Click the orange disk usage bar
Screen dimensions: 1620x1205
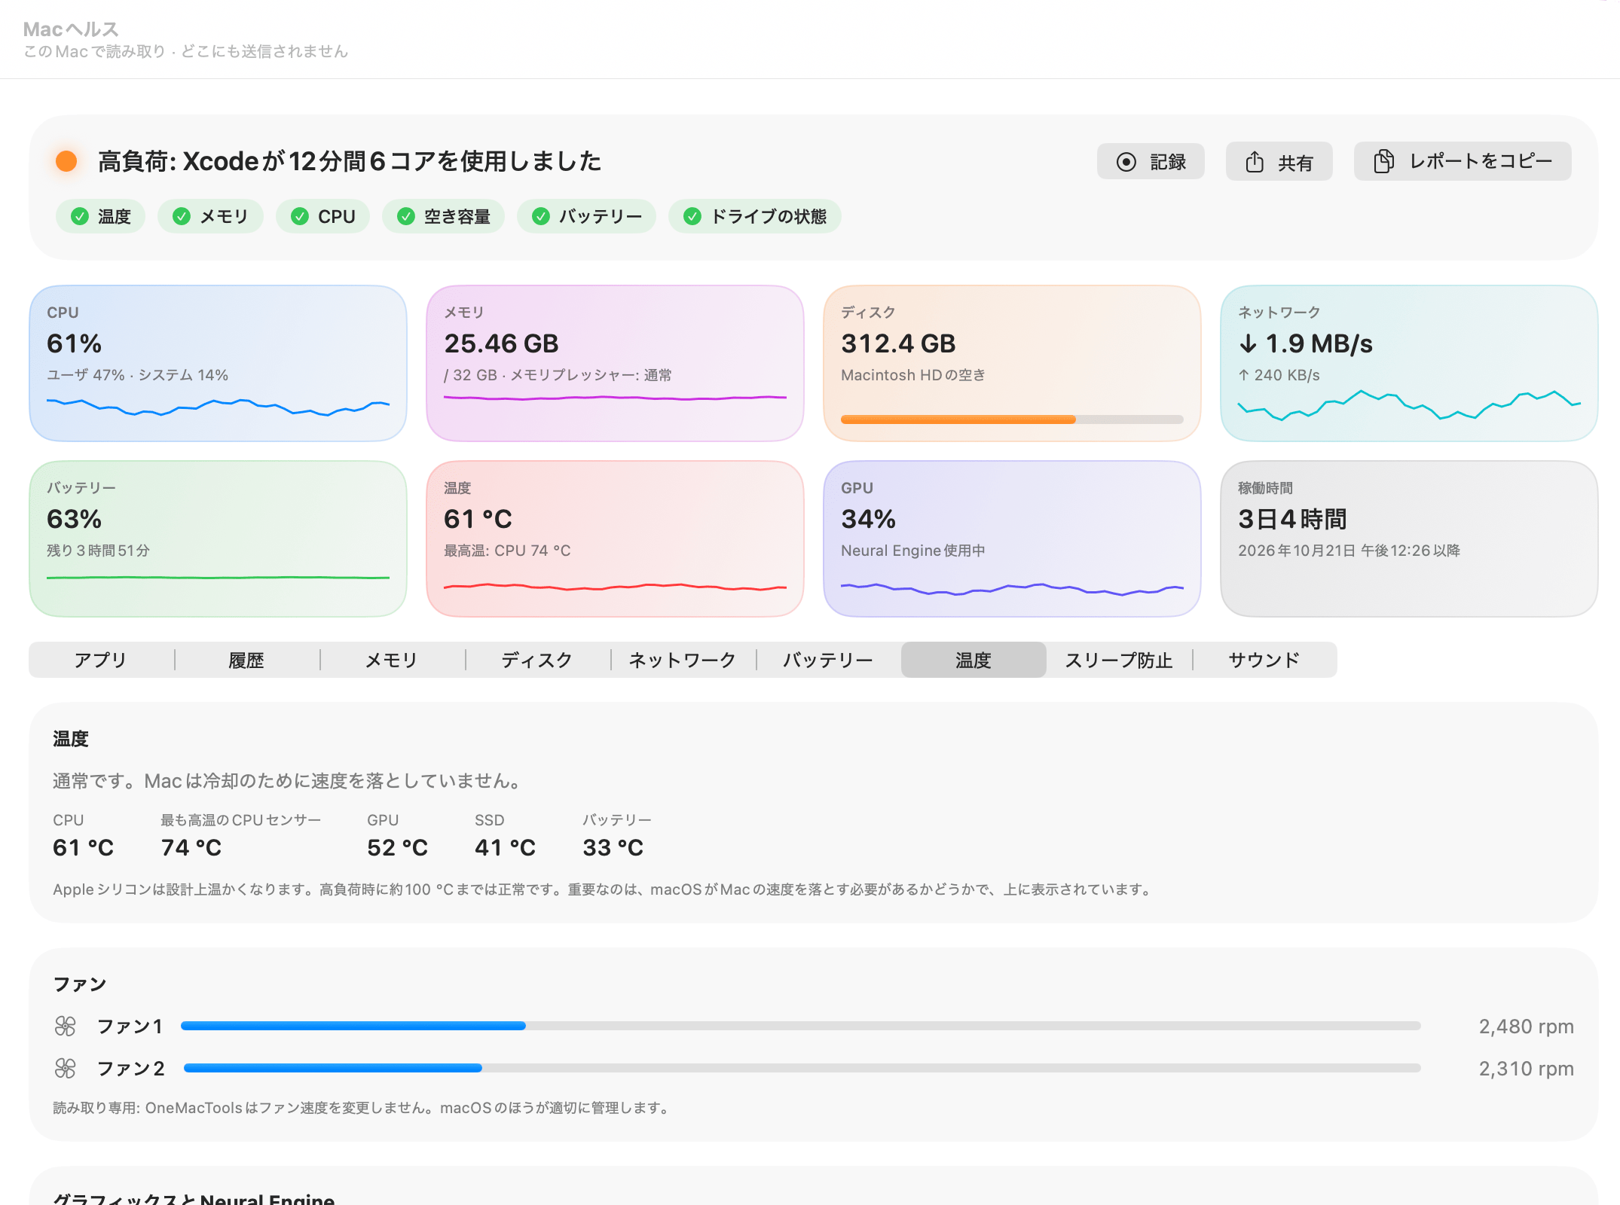[1012, 419]
